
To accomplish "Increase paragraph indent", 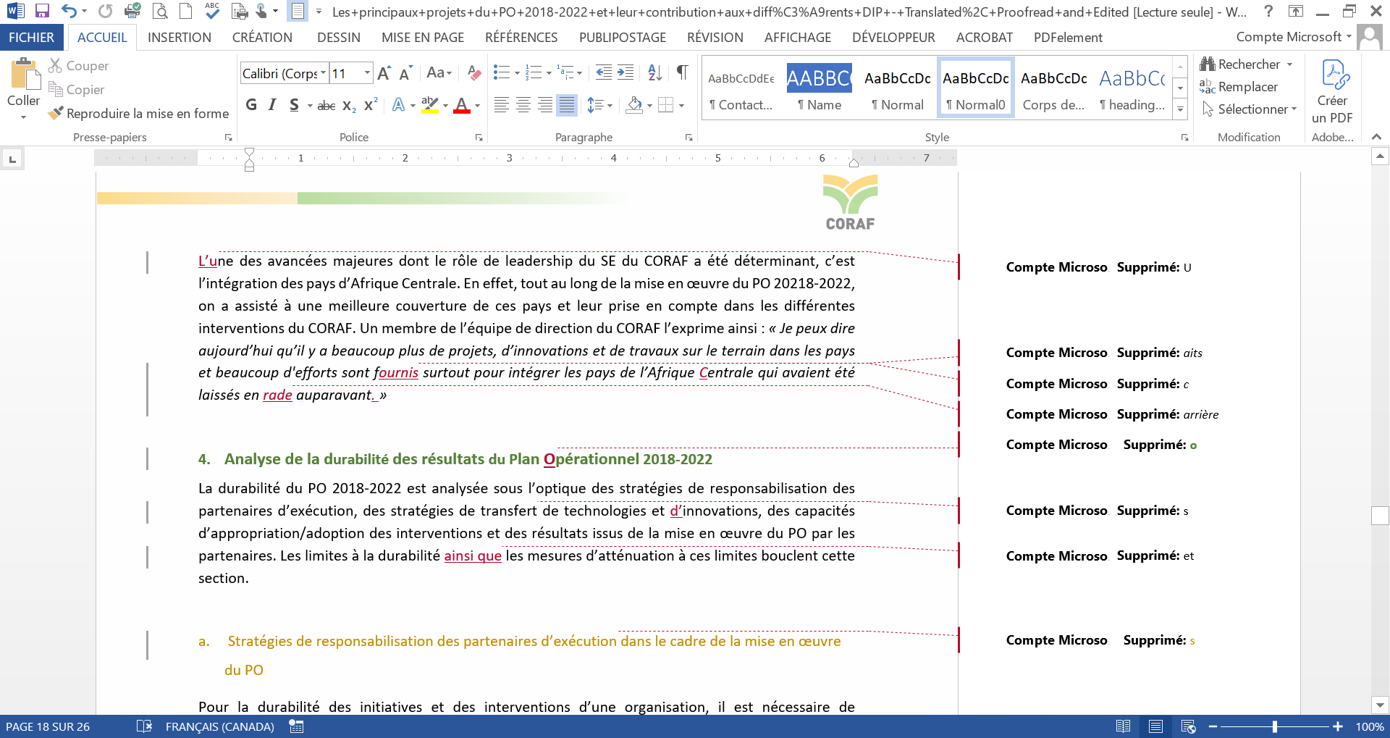I will (x=625, y=72).
